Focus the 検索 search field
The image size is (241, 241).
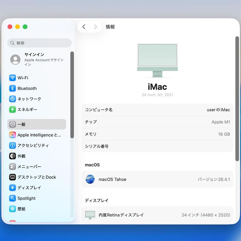[x=40, y=43]
